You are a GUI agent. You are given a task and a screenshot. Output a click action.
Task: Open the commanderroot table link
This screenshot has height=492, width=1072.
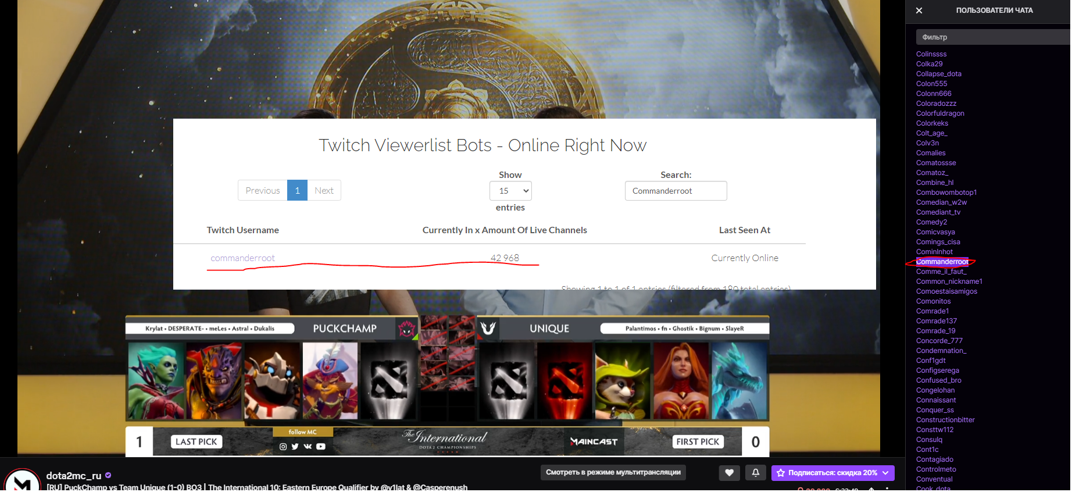tap(242, 258)
